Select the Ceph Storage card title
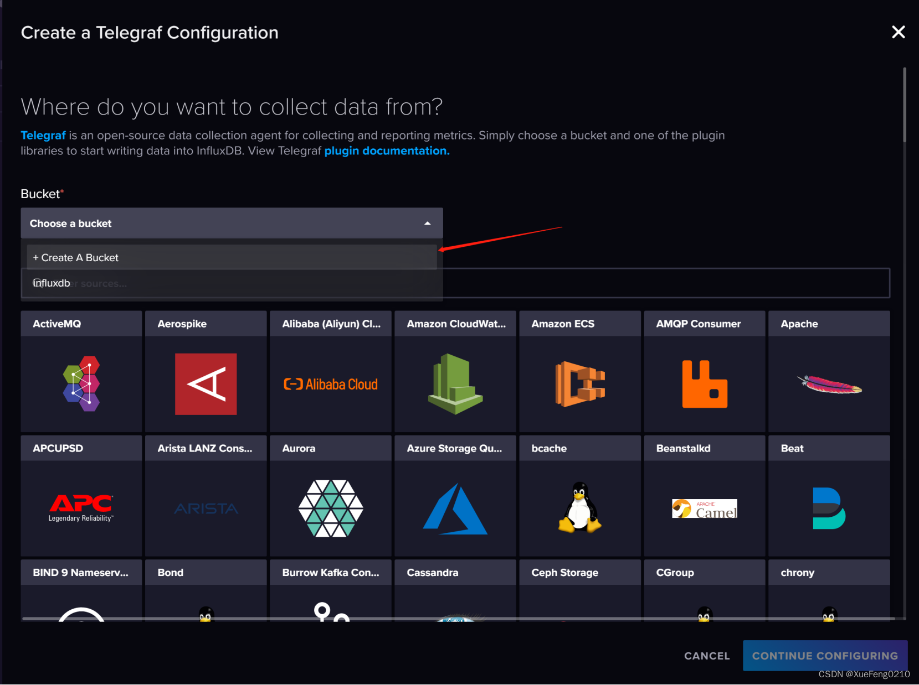 (565, 573)
